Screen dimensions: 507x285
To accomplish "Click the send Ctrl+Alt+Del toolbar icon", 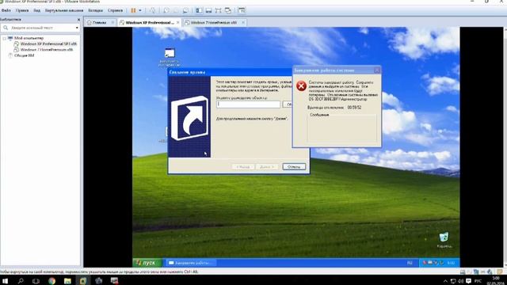I will pos(152,10).
